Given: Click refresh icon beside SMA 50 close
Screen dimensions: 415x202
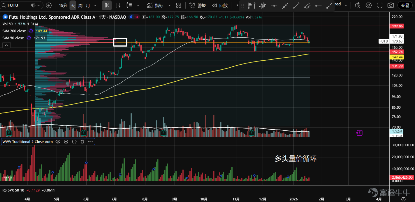Looking at the screenshot, I should click(29, 38).
